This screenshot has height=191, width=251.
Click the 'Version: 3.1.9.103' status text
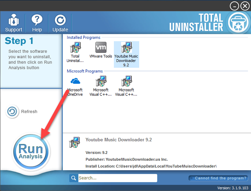point(233,188)
